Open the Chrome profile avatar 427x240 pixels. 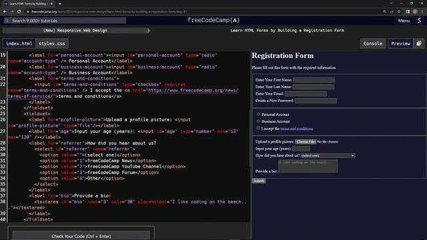point(415,12)
